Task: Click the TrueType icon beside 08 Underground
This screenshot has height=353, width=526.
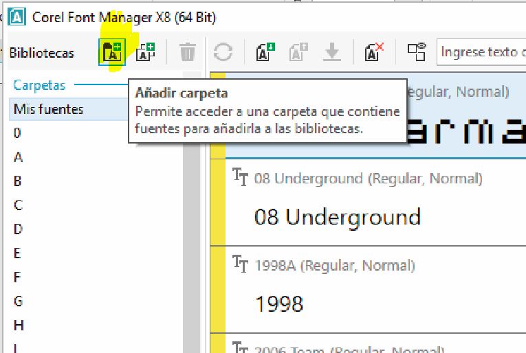Action: (240, 177)
